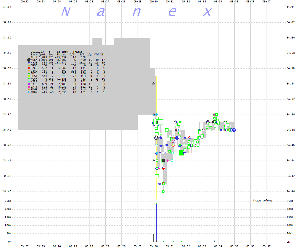Click the 'Trade Volume' label
This screenshot has height=248, width=298.
pyautogui.click(x=262, y=200)
